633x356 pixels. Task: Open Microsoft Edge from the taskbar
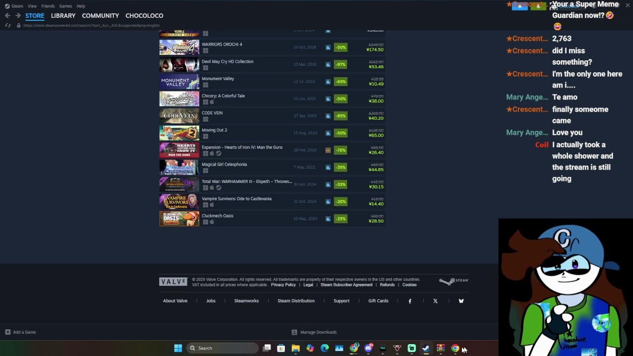coord(324,348)
